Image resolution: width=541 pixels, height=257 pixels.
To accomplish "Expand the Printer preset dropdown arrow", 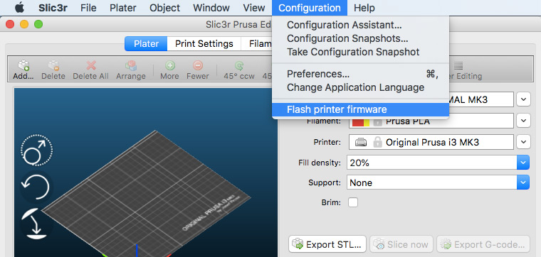I will coord(523,142).
